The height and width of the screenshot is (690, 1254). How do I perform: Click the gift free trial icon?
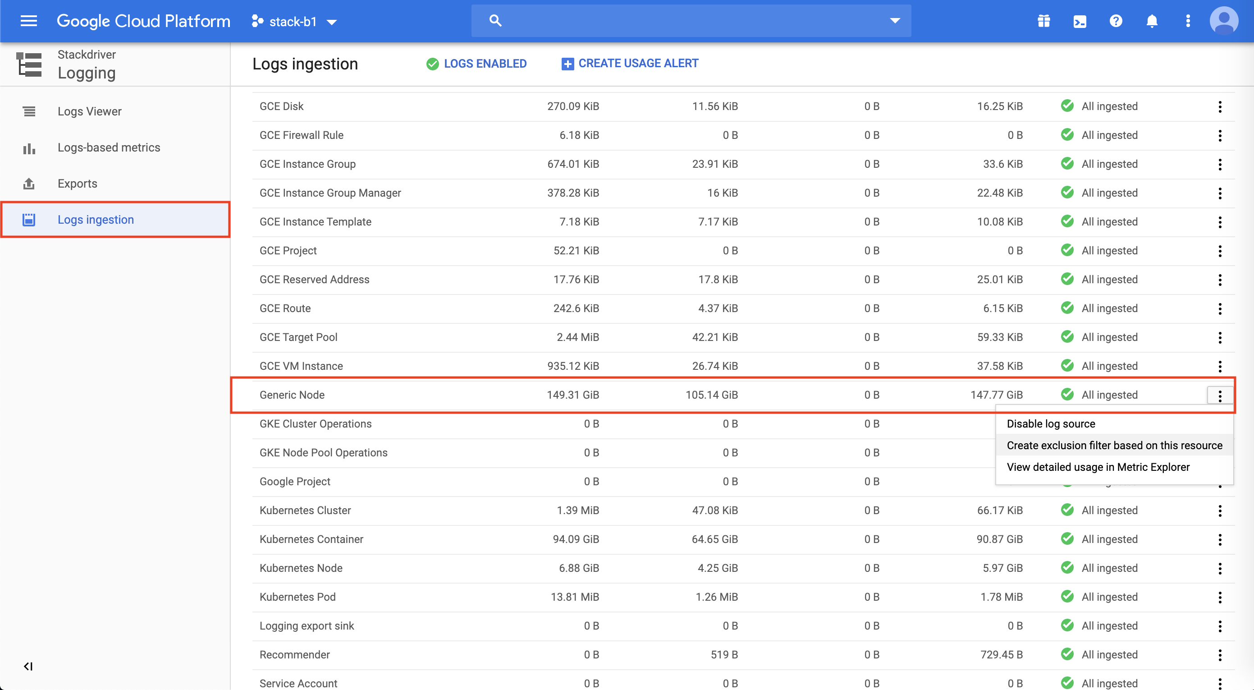[1043, 21]
